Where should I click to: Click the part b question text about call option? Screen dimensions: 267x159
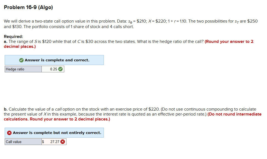(x=110, y=109)
